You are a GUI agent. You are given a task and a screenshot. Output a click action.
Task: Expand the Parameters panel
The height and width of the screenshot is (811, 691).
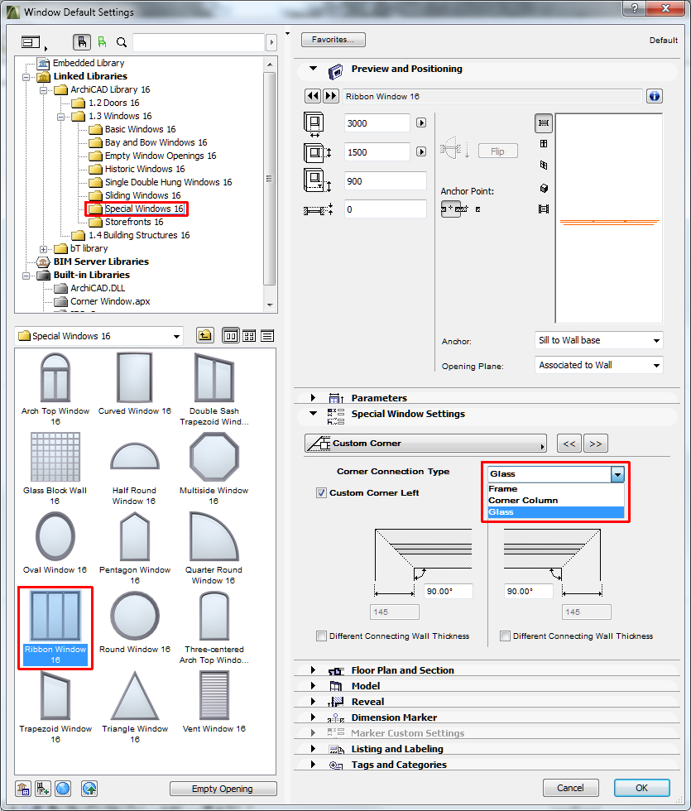click(x=313, y=398)
